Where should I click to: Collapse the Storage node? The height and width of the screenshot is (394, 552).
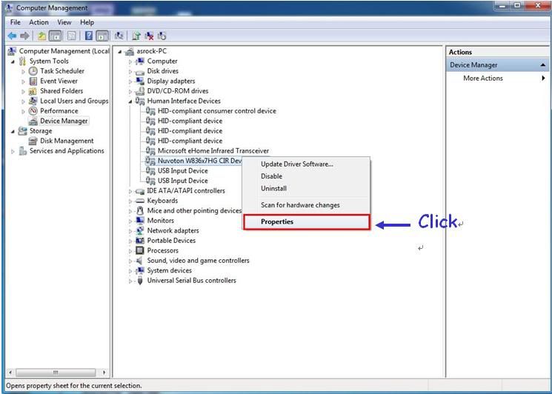[x=13, y=132]
